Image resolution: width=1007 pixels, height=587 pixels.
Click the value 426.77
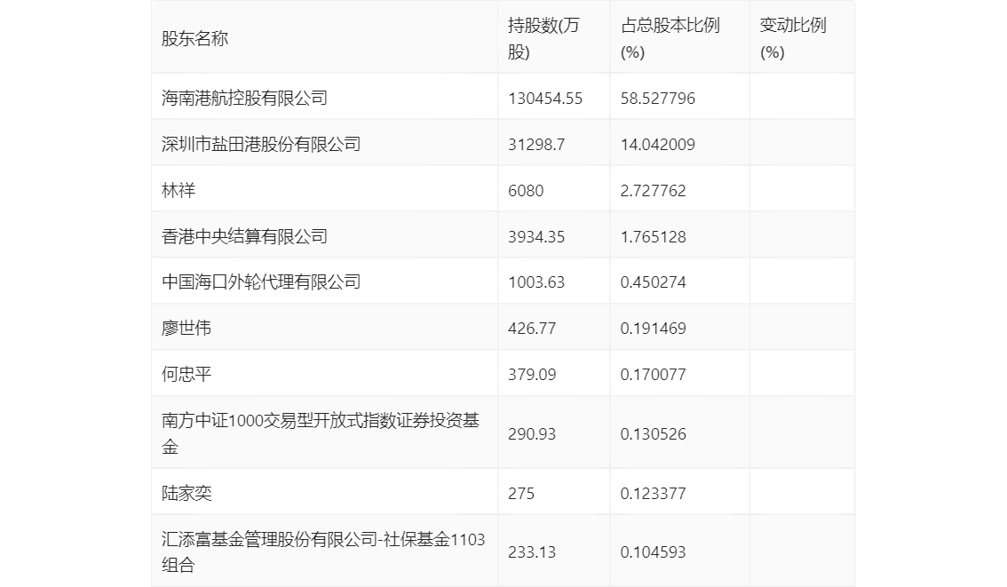pos(532,329)
